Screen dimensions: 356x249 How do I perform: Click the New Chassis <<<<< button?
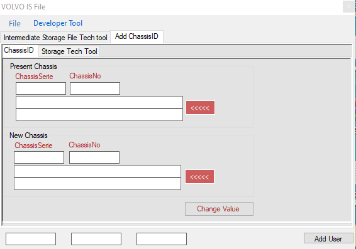coord(199,177)
